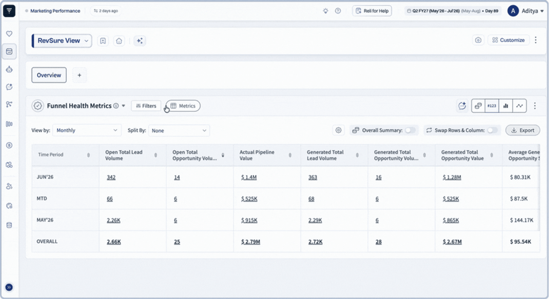
Task: Open the heart favorites icon in sidebar
Action: 9,34
